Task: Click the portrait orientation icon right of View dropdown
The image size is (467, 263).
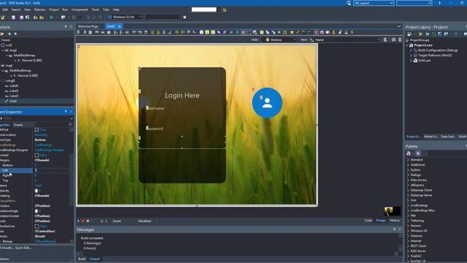Action: [385, 39]
